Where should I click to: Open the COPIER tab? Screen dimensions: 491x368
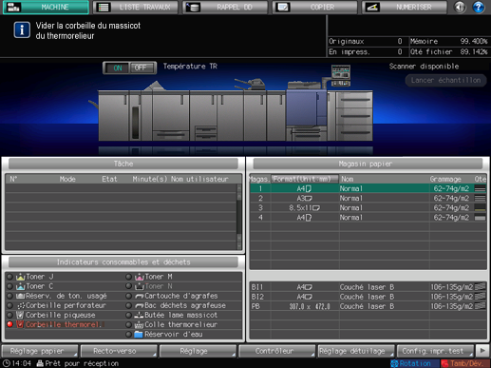point(315,7)
